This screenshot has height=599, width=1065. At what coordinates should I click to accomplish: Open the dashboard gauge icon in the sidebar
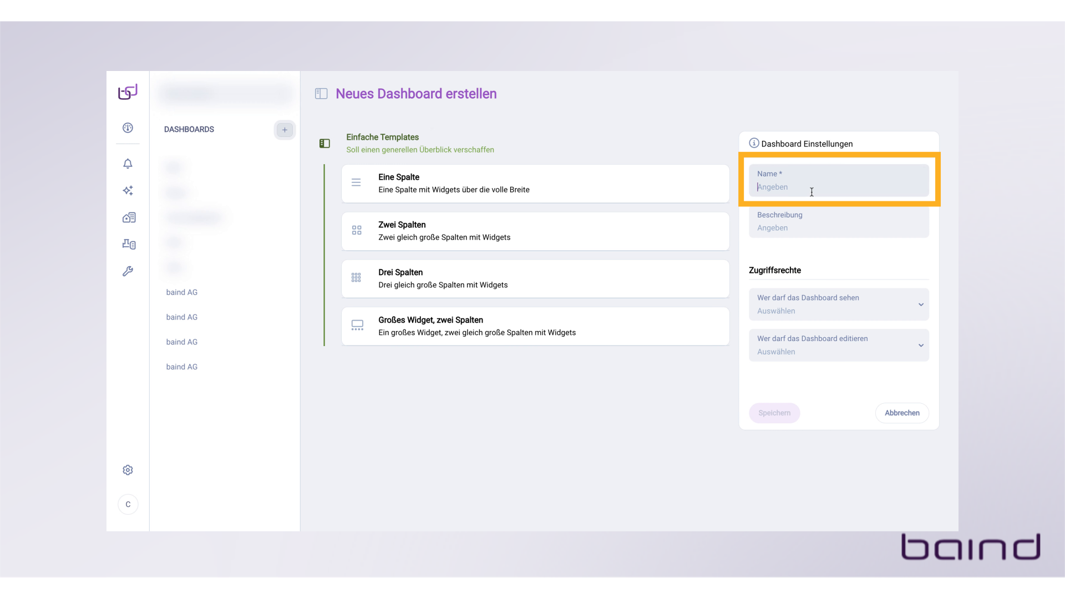click(128, 128)
